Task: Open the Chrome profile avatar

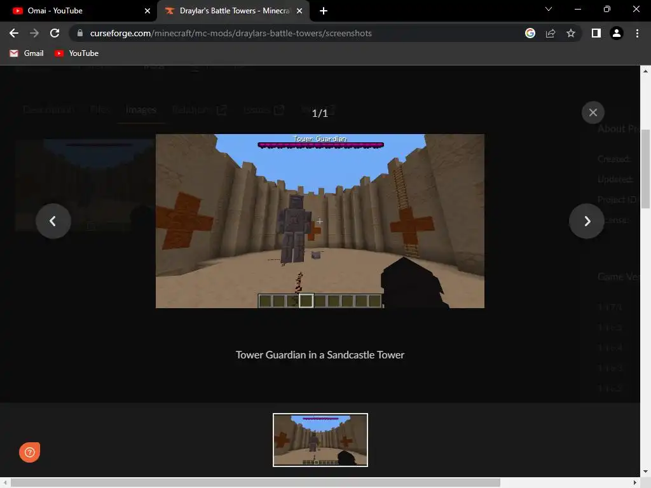Action: pos(617,33)
